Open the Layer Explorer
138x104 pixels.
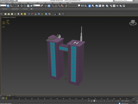pos(93,6)
